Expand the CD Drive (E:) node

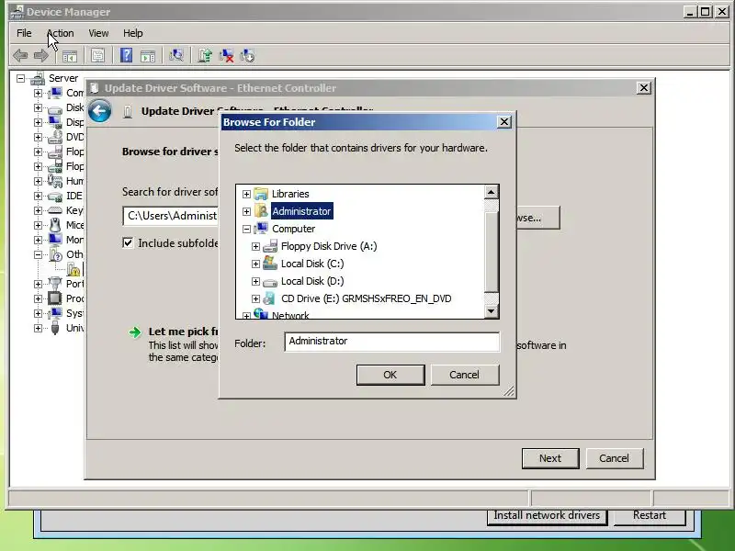[x=255, y=298]
